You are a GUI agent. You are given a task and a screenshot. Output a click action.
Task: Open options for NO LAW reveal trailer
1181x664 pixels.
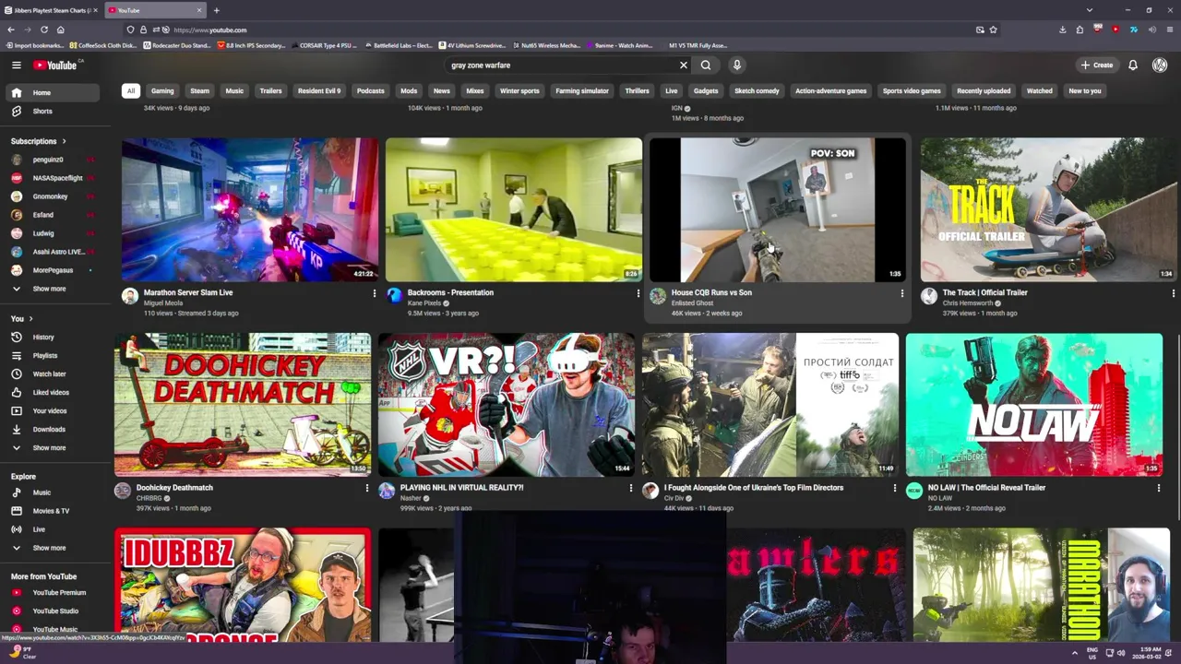coord(1158,488)
